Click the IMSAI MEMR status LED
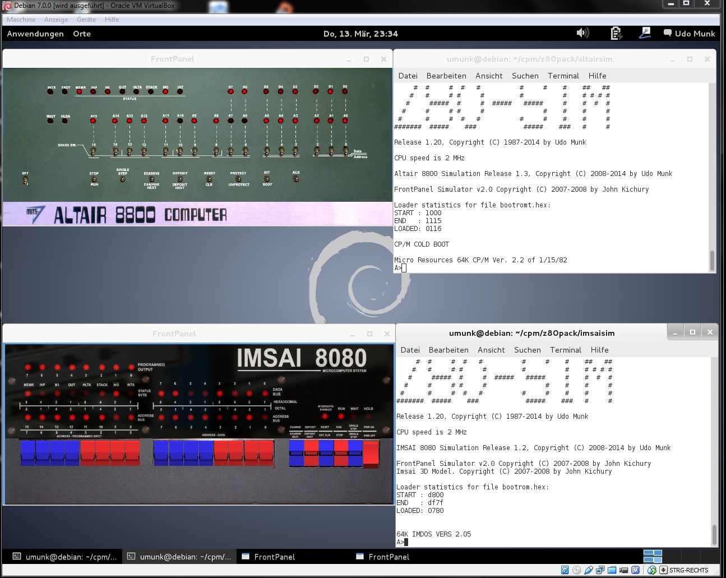This screenshot has height=578, width=726. coord(27,393)
